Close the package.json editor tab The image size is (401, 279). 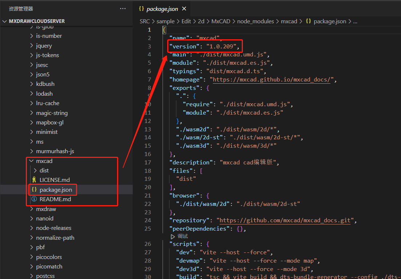click(x=184, y=9)
